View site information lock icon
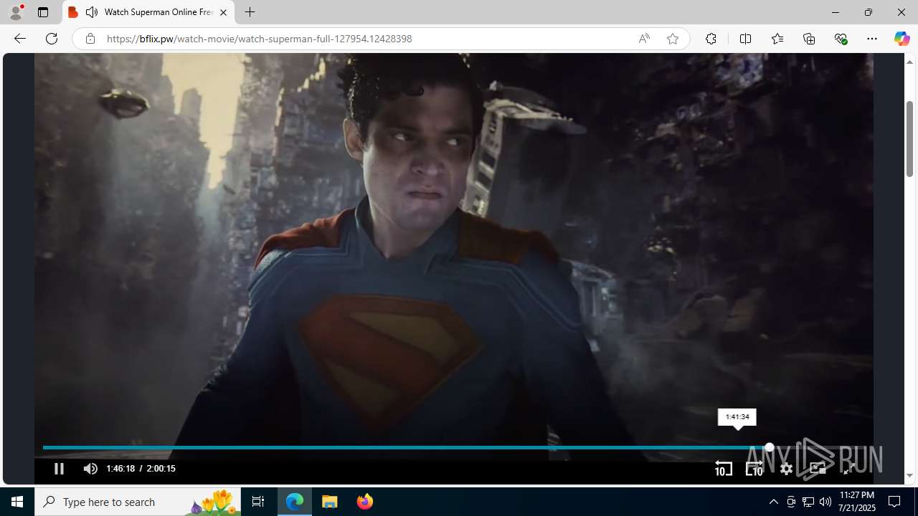The image size is (918, 516). 90,39
